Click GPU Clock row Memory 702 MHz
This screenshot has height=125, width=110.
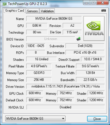66,93
